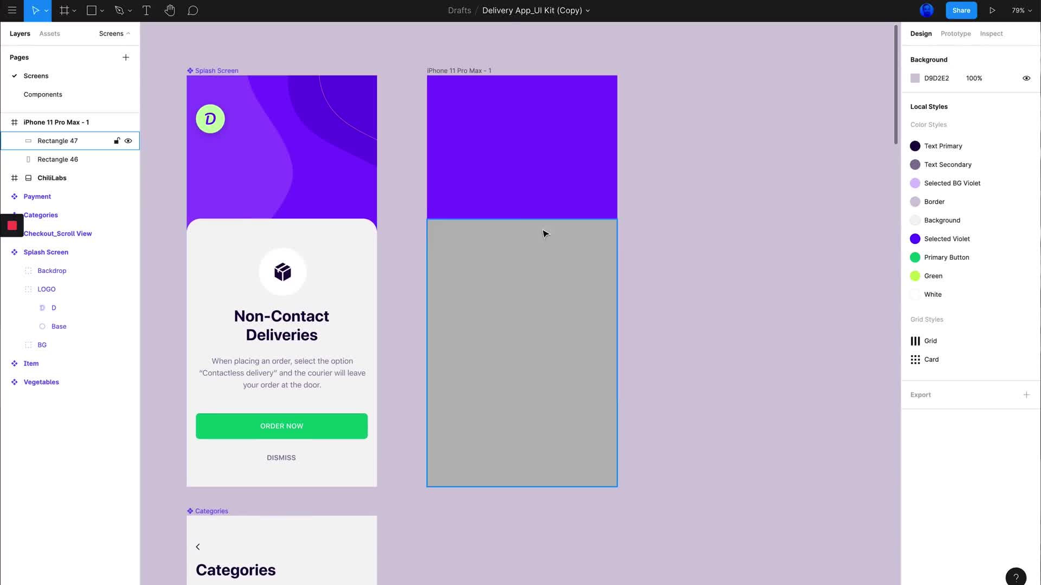Toggle the lock on Rectangle 47
This screenshot has width=1041, height=585.
117,140
